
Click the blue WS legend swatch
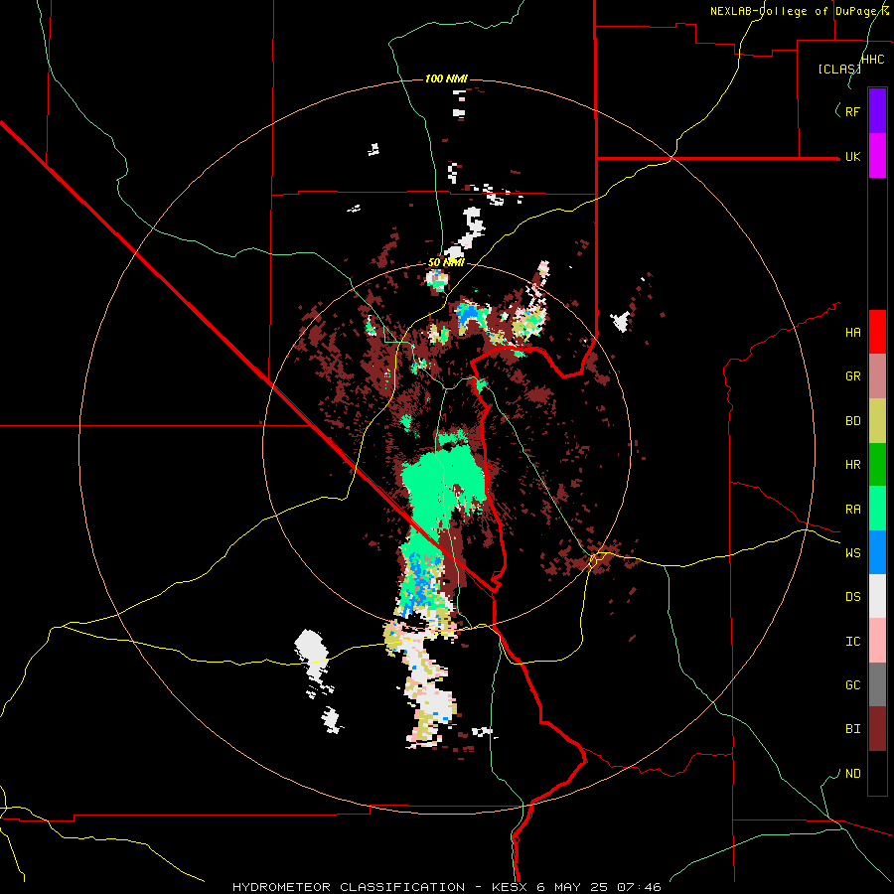[x=877, y=552]
